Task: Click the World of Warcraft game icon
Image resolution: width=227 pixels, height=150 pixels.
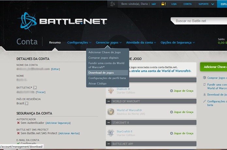Action: (111, 112)
